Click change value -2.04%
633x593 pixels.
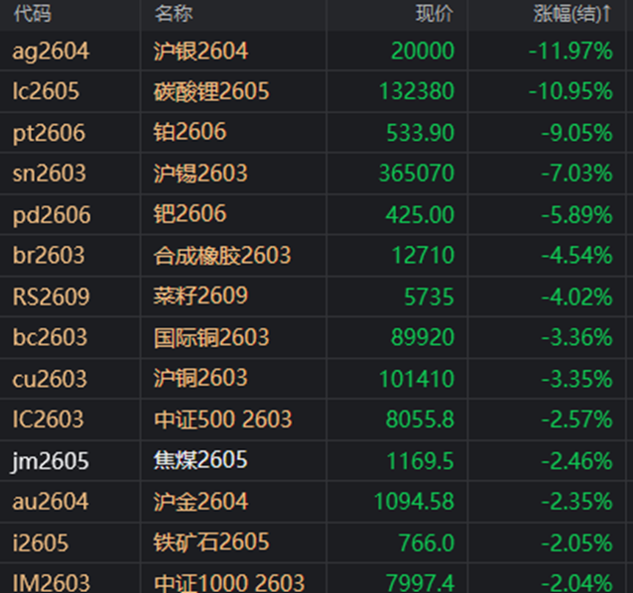(x=576, y=583)
